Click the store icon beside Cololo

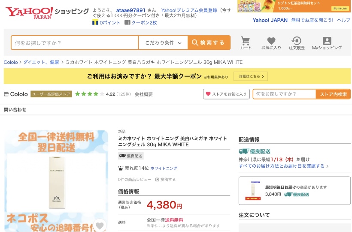6,94
